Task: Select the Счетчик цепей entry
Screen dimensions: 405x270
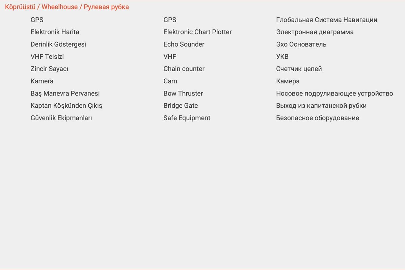Action: (x=299, y=69)
